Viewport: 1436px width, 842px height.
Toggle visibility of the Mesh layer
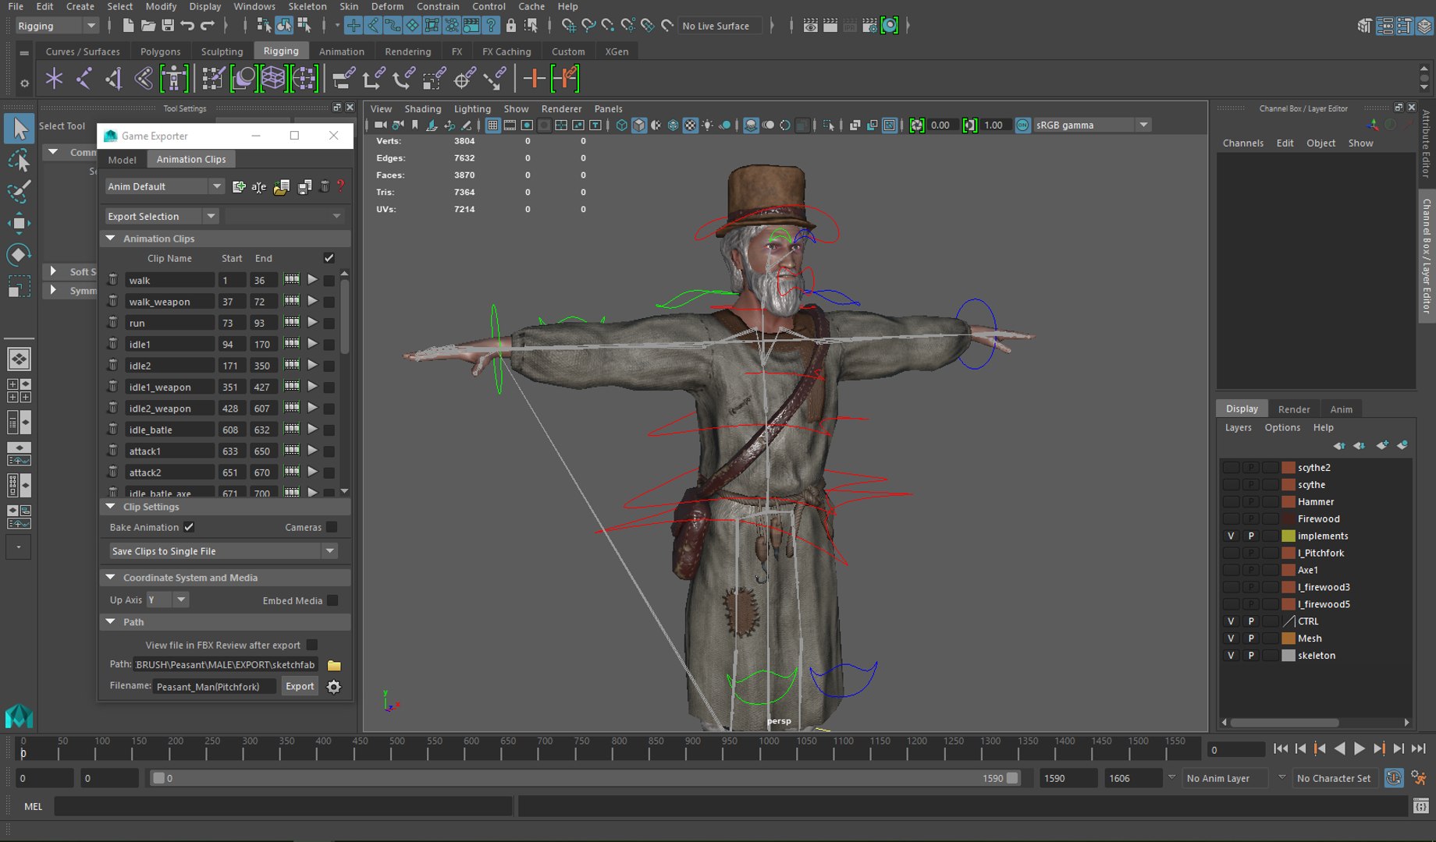[1231, 639]
